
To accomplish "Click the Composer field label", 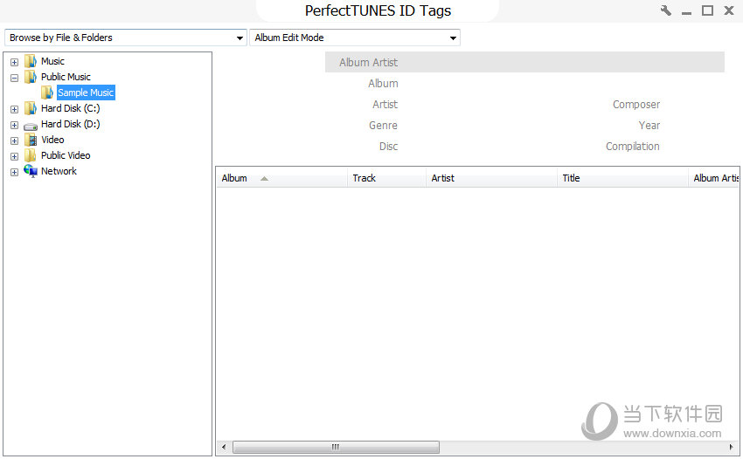I will [x=635, y=104].
